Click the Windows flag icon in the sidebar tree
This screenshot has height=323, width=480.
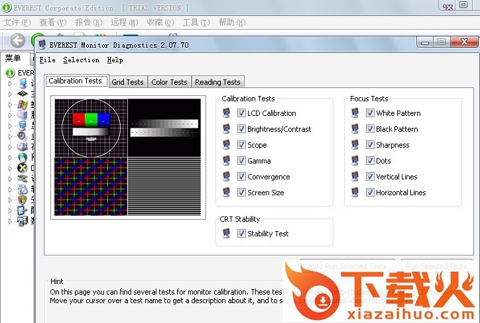pyautogui.click(x=23, y=105)
